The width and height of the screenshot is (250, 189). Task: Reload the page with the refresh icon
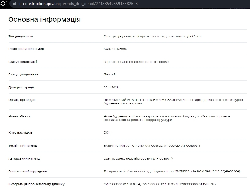coord(3,3)
